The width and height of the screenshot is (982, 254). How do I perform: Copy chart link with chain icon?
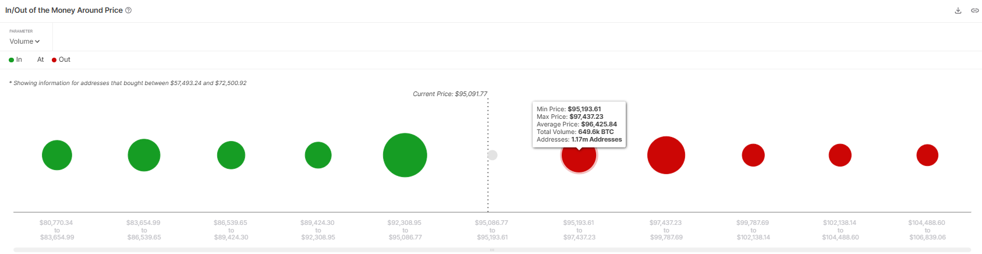(974, 10)
